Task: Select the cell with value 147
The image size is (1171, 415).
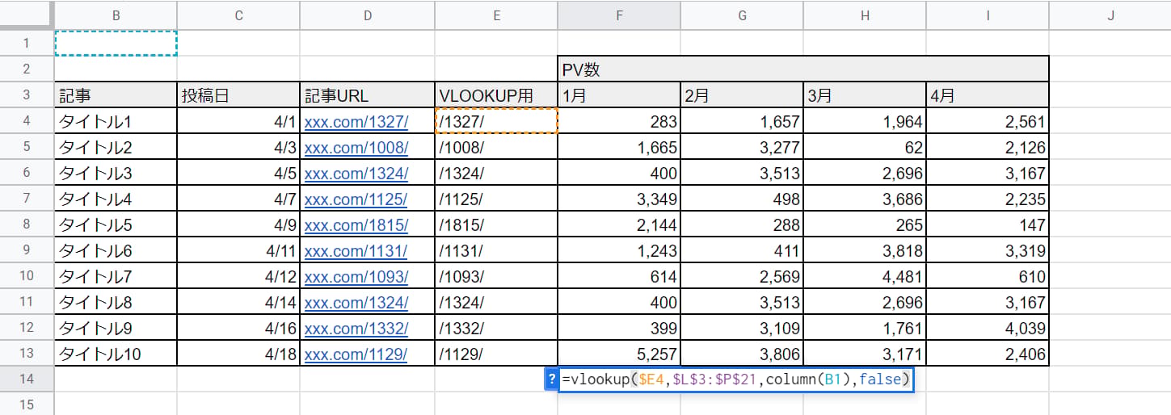Action: pos(988,224)
